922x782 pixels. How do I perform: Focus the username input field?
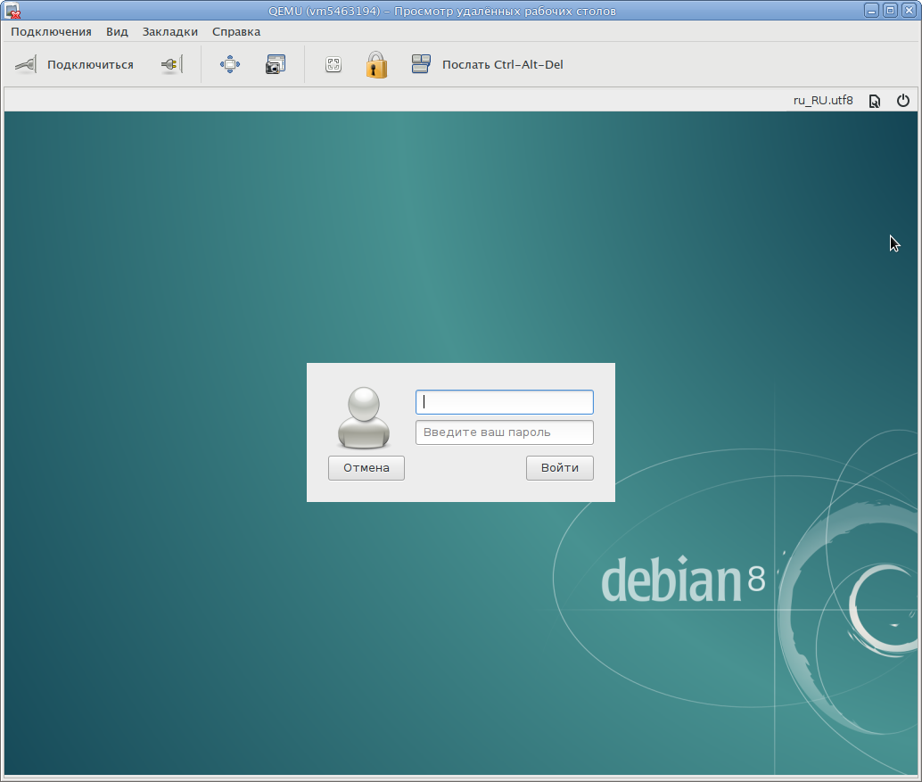tap(505, 402)
